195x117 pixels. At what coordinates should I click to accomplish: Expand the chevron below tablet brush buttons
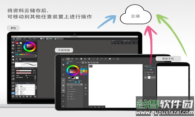[85, 94]
